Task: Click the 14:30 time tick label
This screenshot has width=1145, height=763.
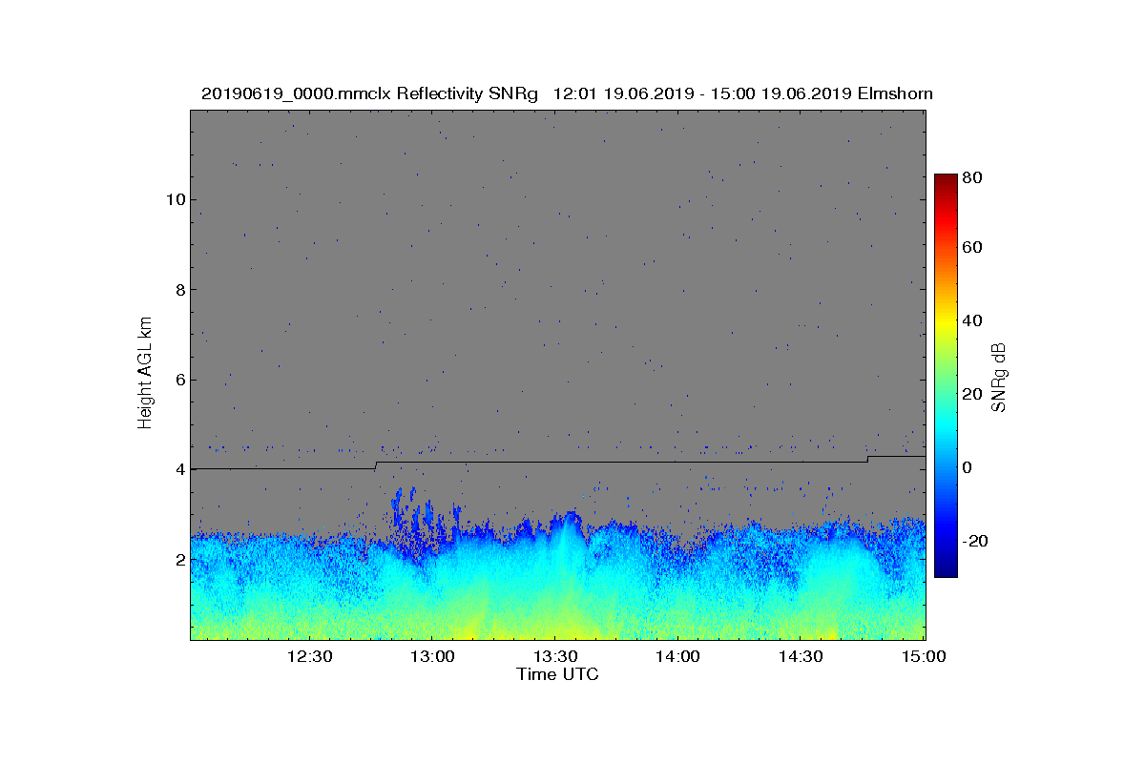Action: point(801,656)
